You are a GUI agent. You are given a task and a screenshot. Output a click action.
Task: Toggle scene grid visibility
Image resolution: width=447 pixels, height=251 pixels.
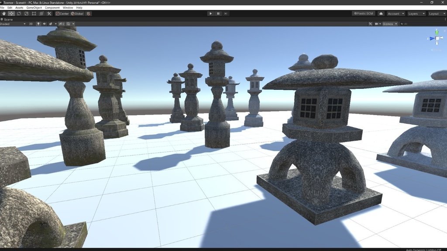tap(69, 24)
